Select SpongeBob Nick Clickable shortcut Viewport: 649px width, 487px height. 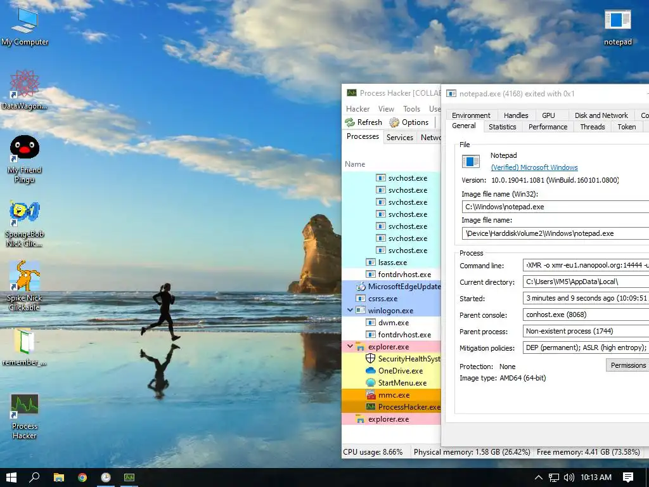coord(25,224)
